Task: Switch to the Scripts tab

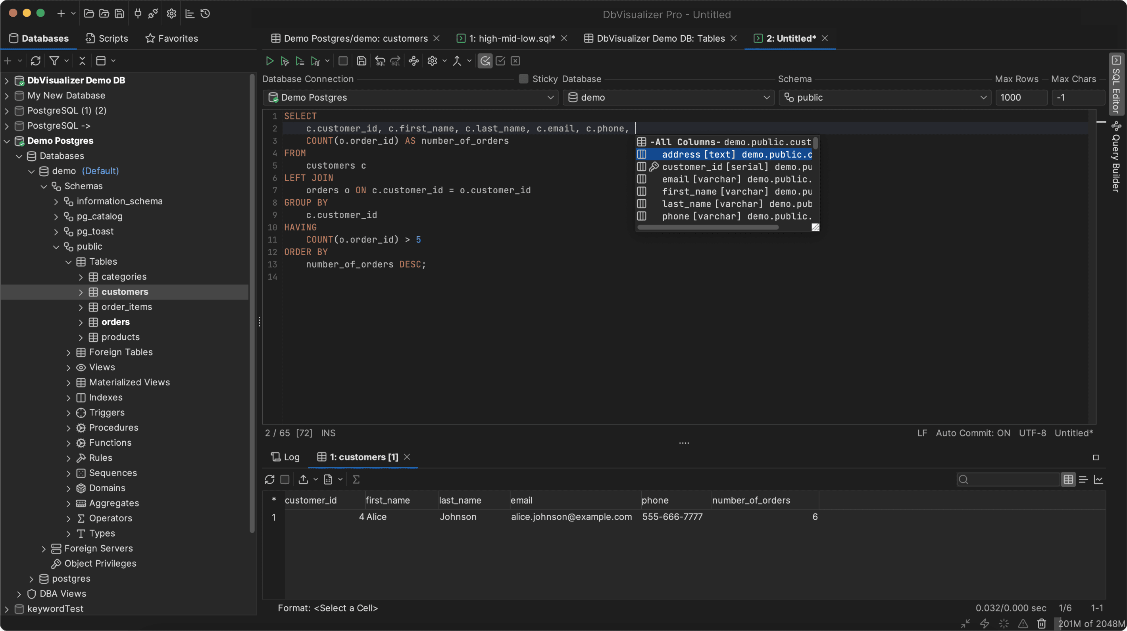Action: pos(106,38)
